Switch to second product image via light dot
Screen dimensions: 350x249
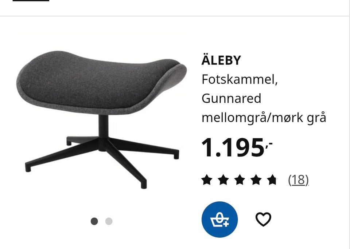coord(109,221)
